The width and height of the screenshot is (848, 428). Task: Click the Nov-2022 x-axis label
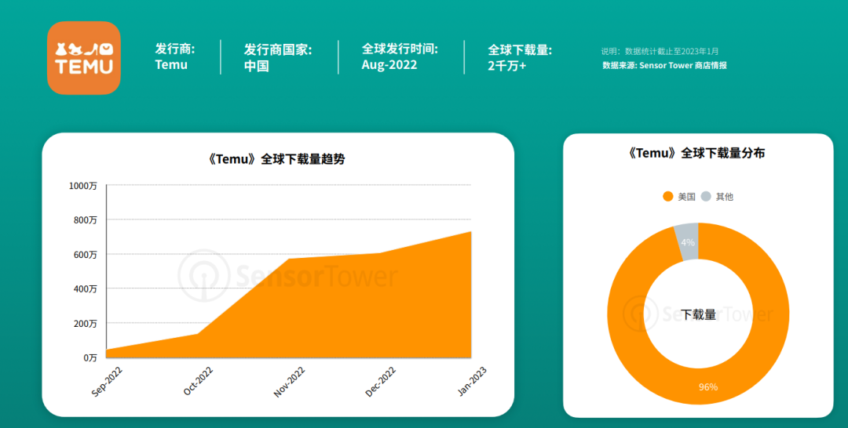[x=289, y=382]
